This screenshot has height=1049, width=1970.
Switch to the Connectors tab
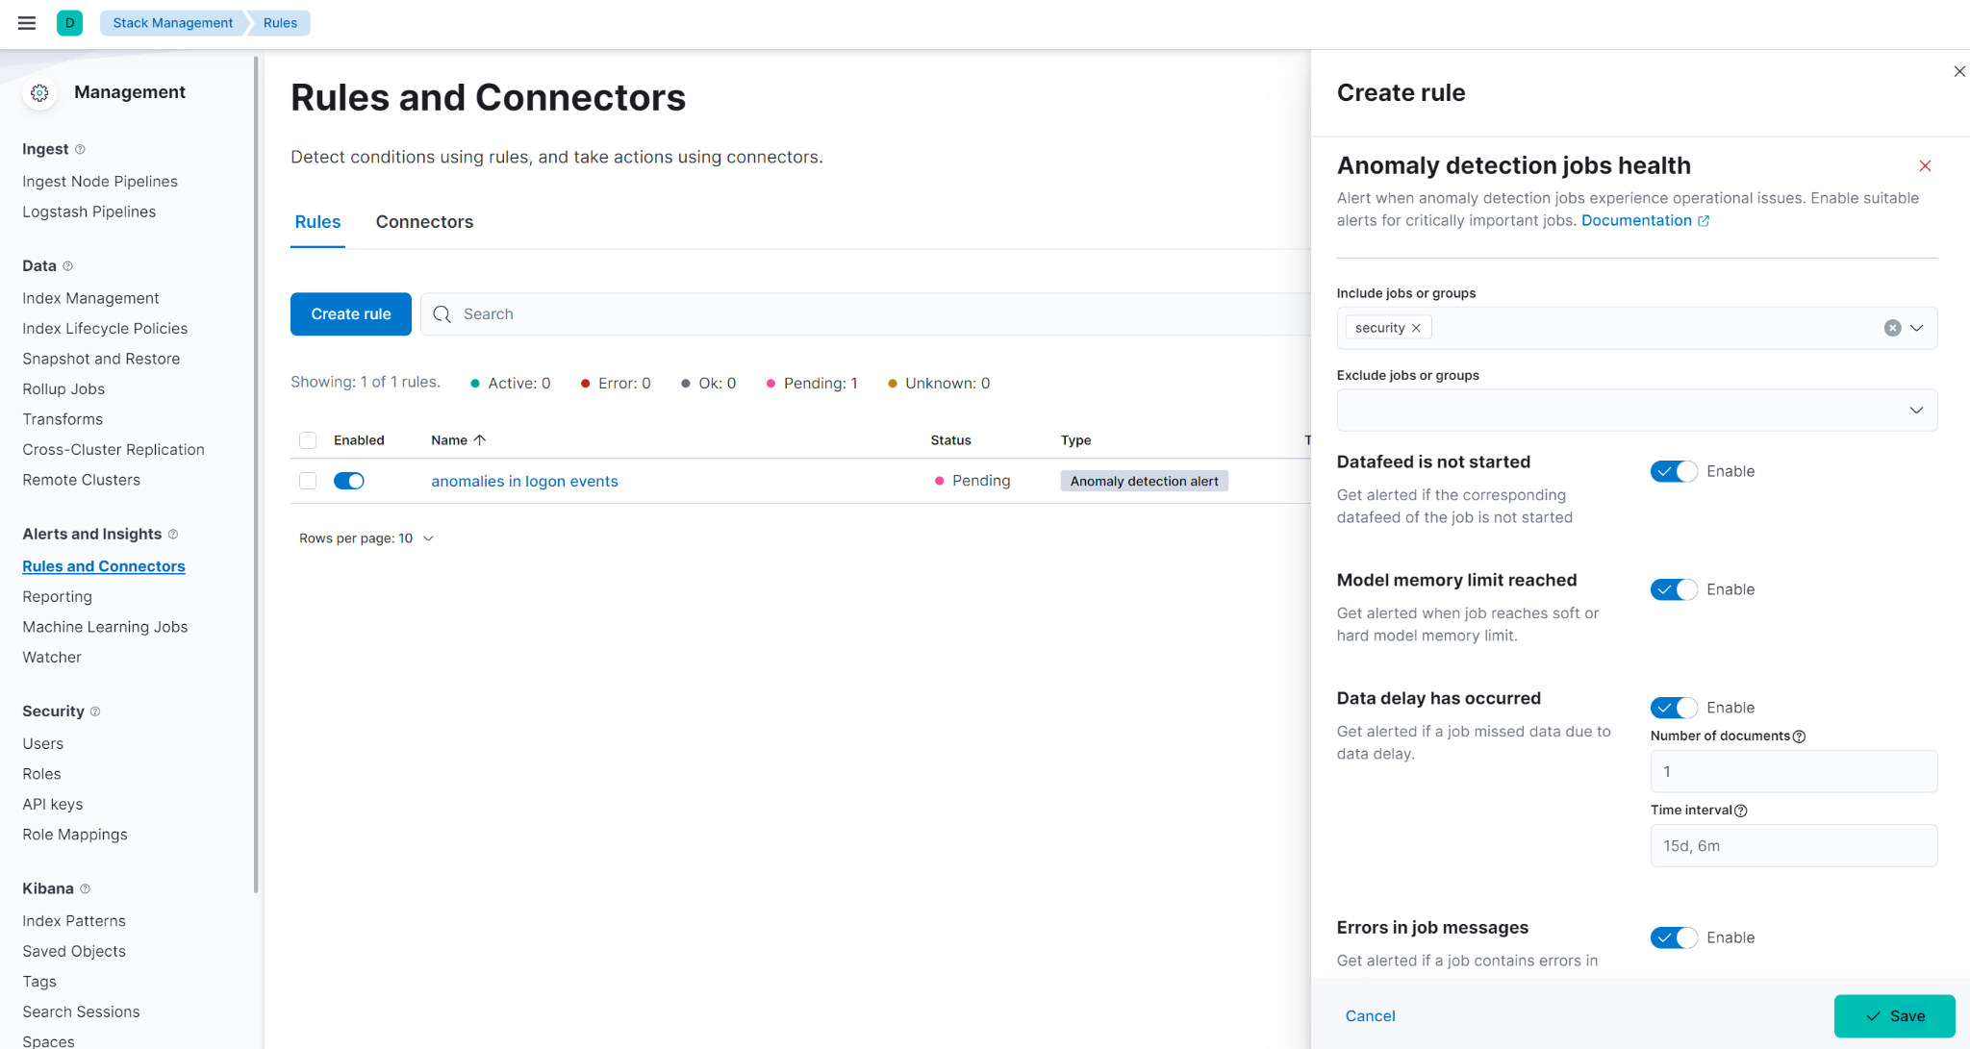click(x=424, y=222)
